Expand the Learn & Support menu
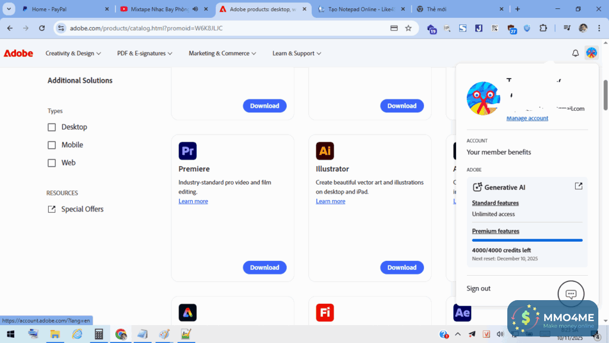 point(297,53)
